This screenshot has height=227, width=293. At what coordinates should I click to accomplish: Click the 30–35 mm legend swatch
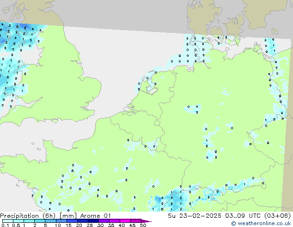(x=104, y=221)
